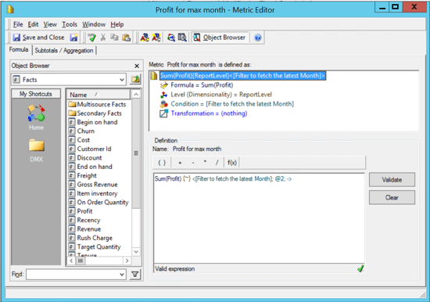Select the Discount fact

click(x=85, y=158)
